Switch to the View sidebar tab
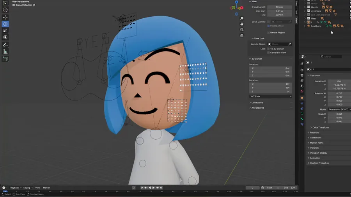Screen dimensions: 351x197 296,20
